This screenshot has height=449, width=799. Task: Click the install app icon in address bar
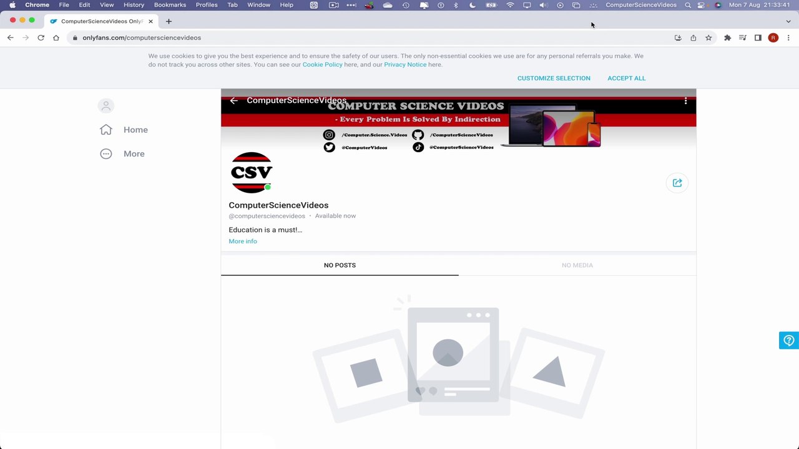pos(678,38)
